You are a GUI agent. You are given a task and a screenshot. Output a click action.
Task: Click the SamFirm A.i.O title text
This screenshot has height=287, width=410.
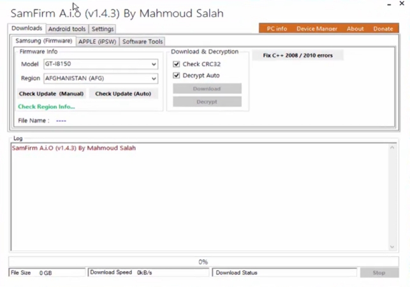point(117,13)
